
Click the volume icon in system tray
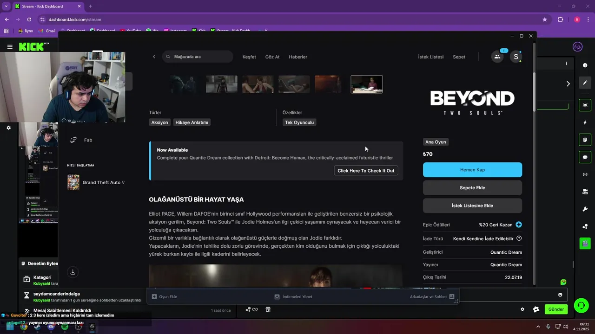tap(565, 327)
